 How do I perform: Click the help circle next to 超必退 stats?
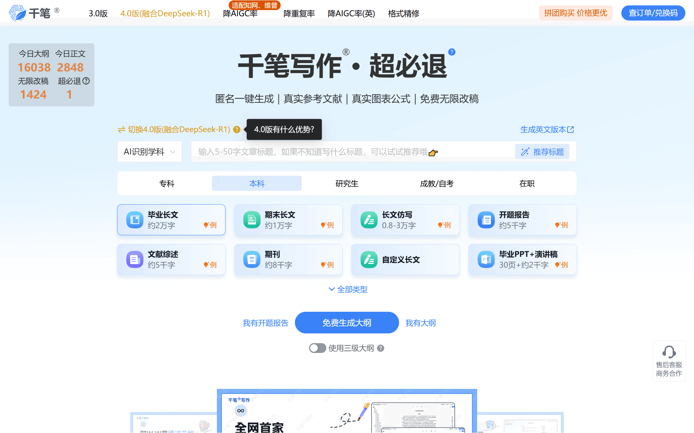click(x=86, y=81)
